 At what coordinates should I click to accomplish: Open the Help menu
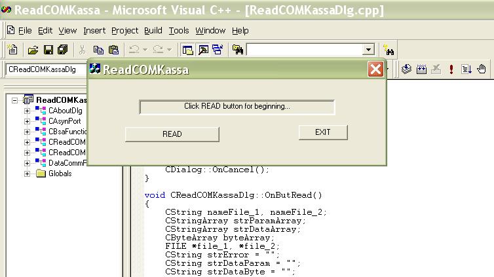click(x=240, y=31)
